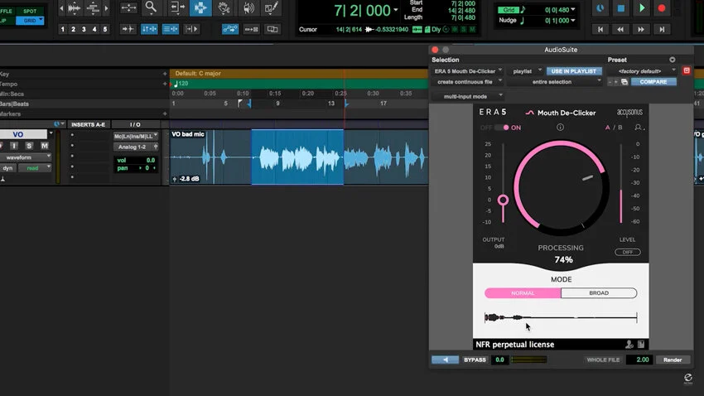Toggle Insertion Follows Playback icon
The height and width of the screenshot is (396, 704).
tap(191, 29)
